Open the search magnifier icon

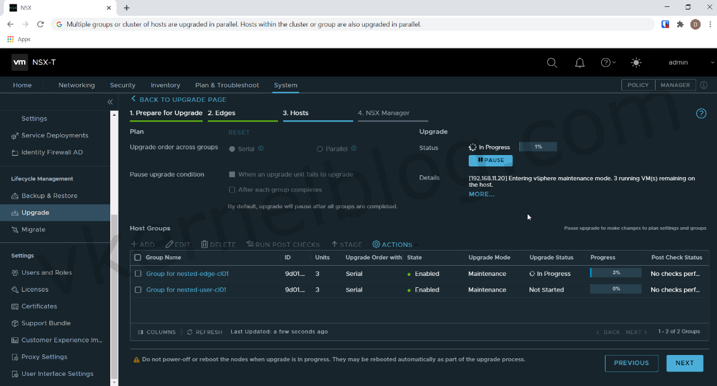click(x=552, y=62)
